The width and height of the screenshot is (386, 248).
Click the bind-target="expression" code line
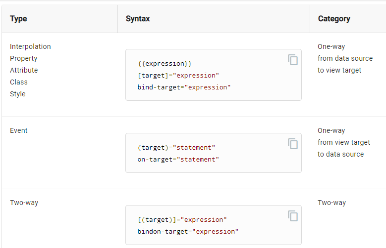click(184, 87)
